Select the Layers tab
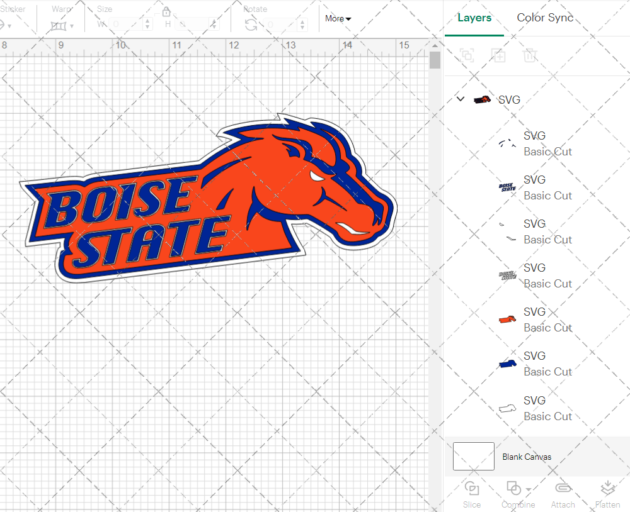The image size is (630, 512). pyautogui.click(x=474, y=18)
